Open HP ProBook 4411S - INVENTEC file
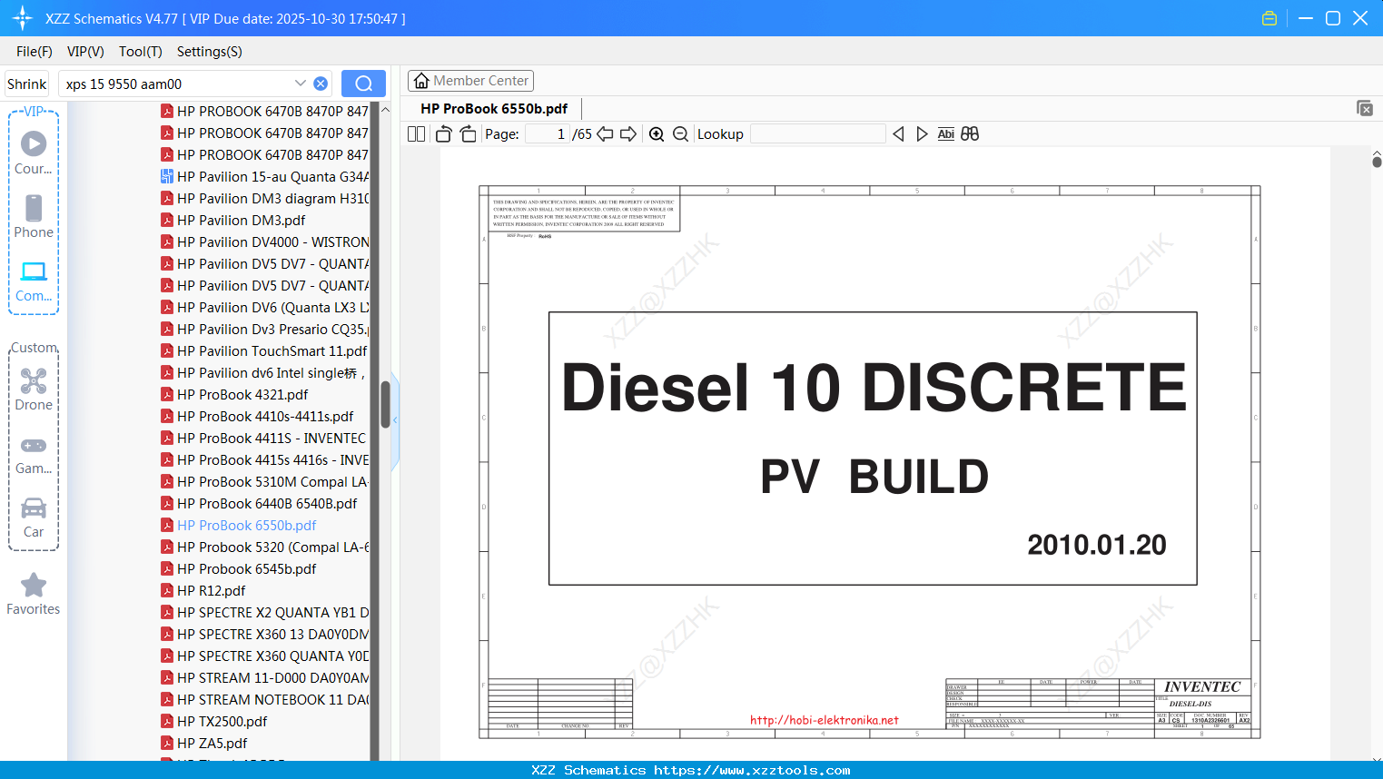Screen dimensions: 1383x779 pos(263,439)
